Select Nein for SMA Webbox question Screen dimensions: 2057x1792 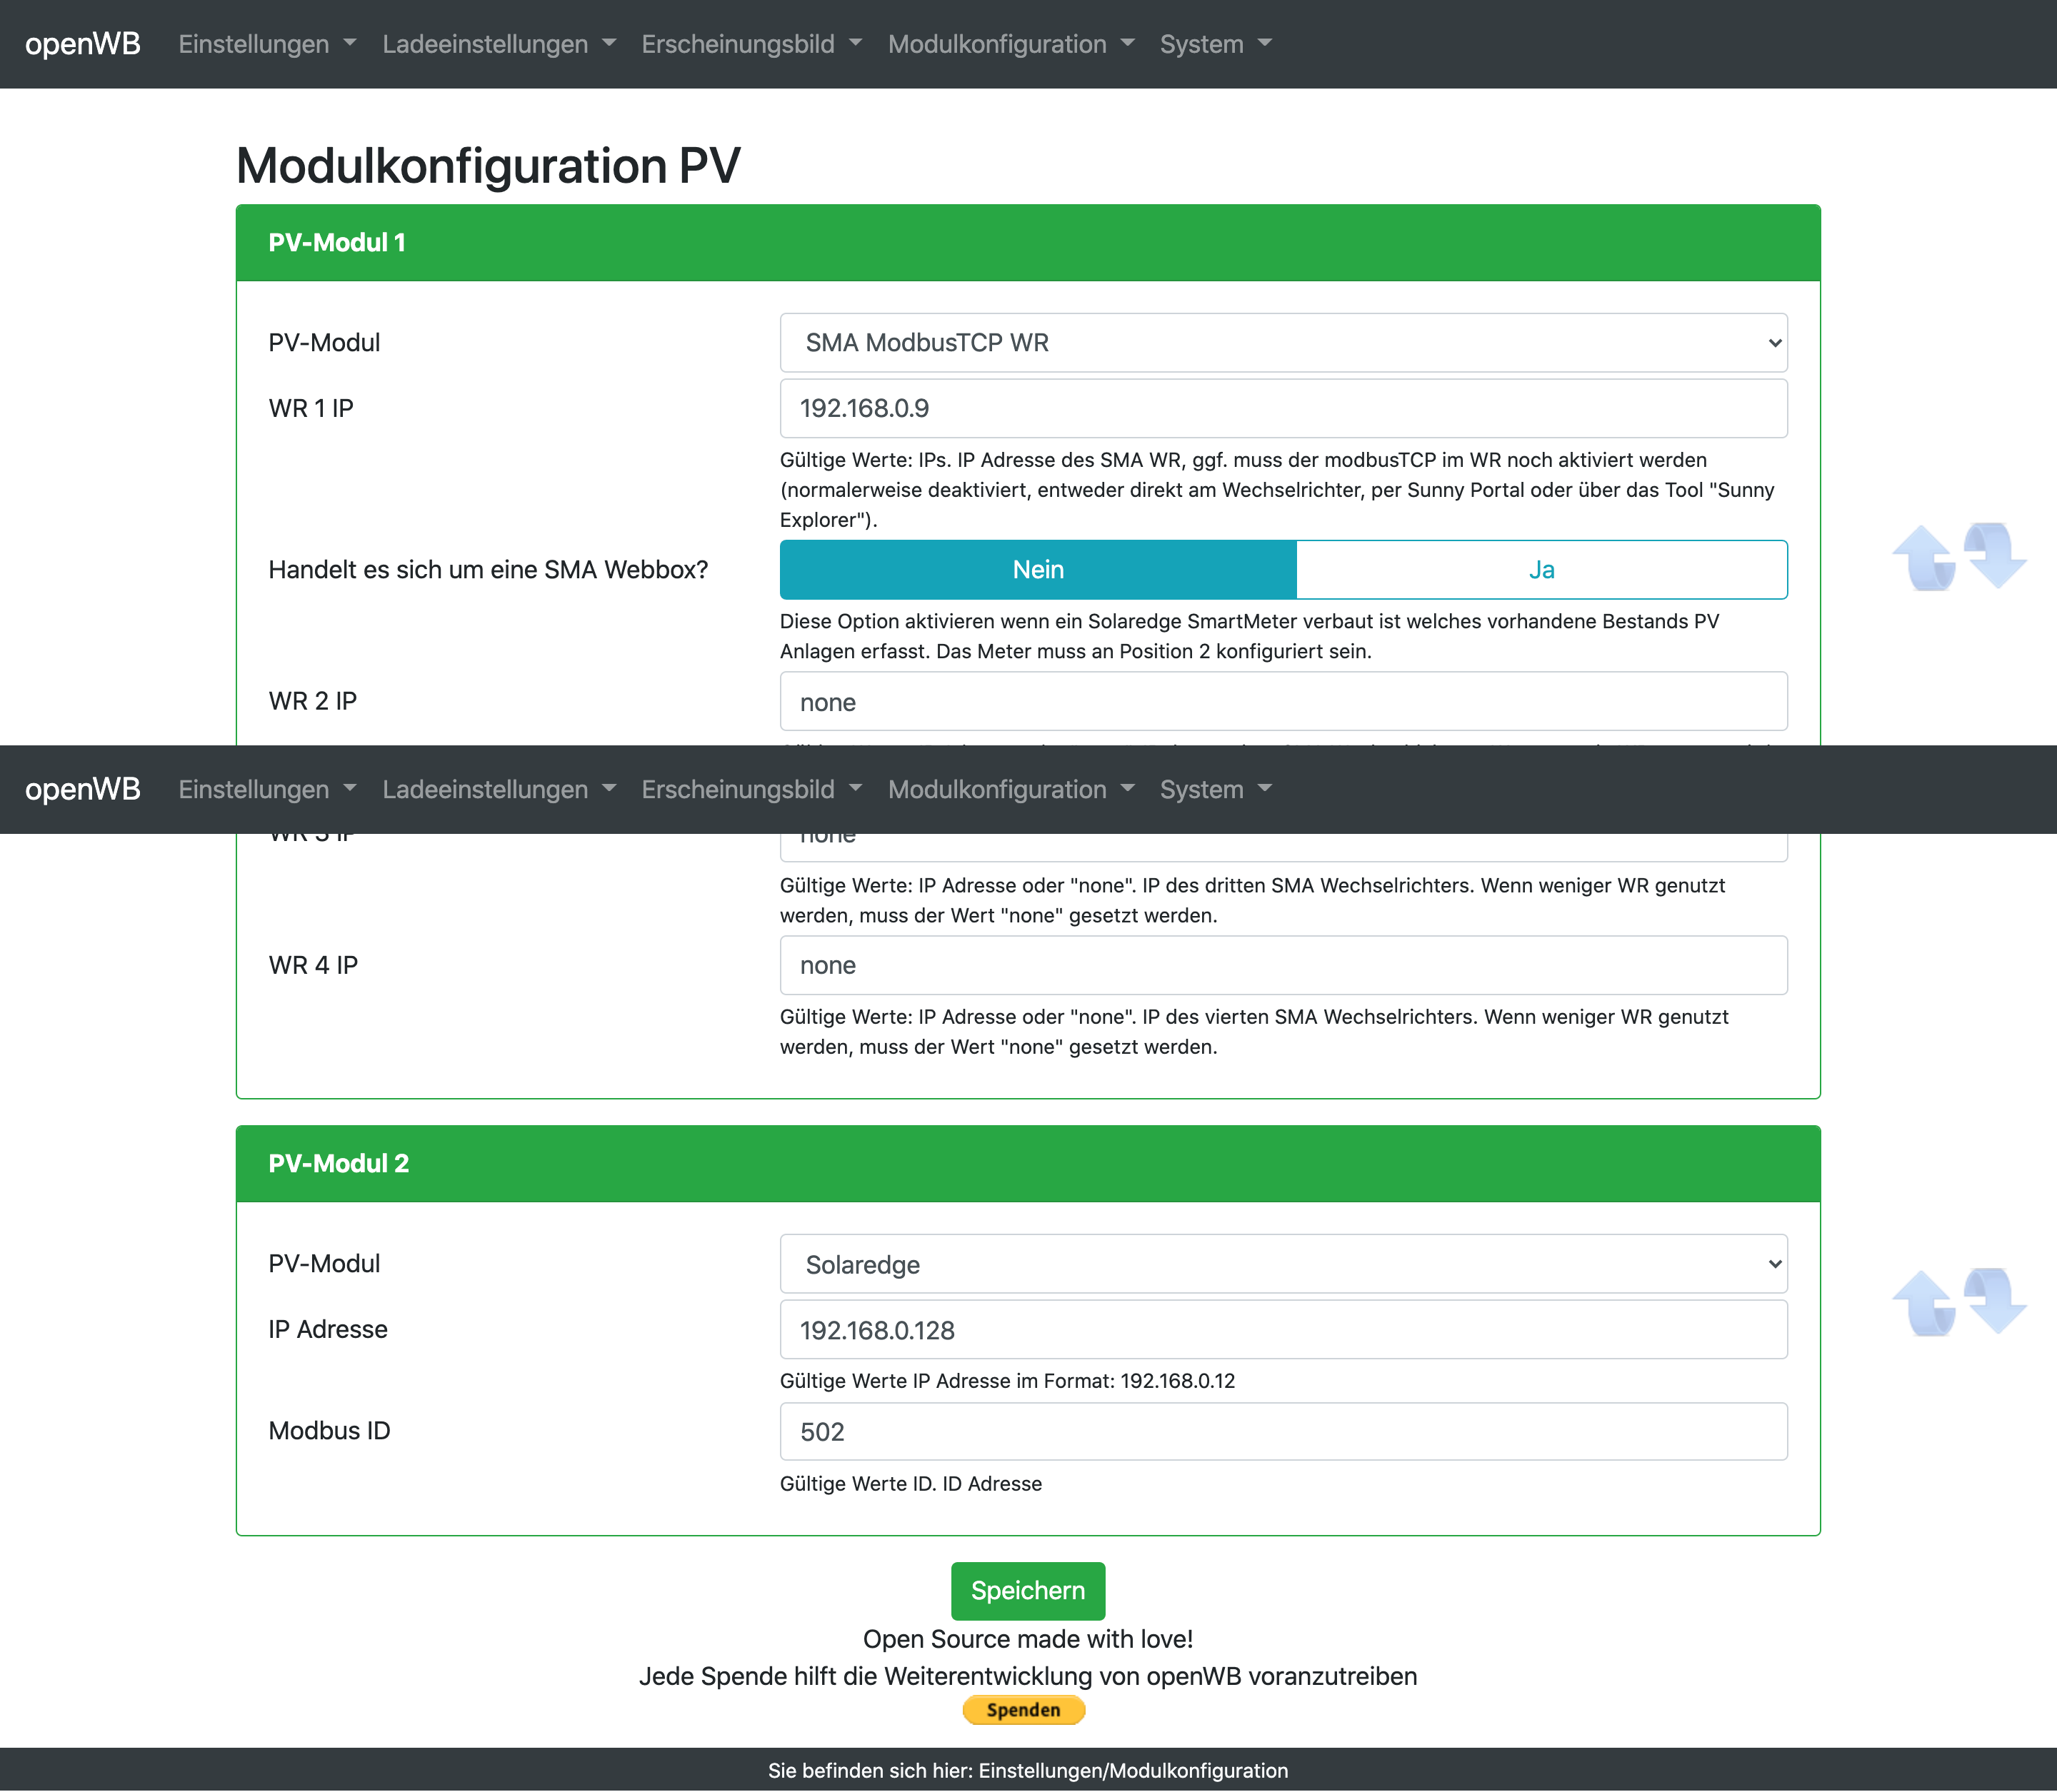pos(1038,570)
